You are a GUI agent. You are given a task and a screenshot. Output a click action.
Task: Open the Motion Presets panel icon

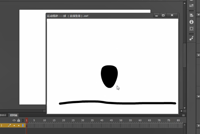point(191,38)
